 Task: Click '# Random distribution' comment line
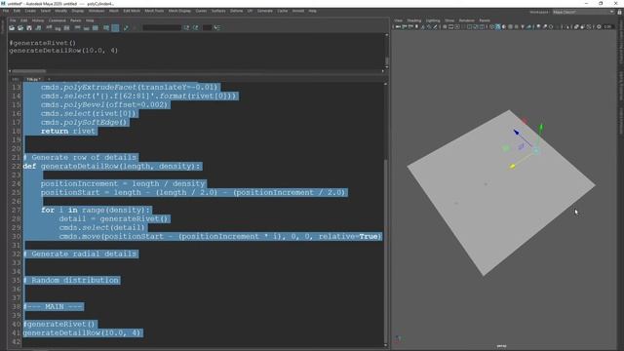point(71,280)
